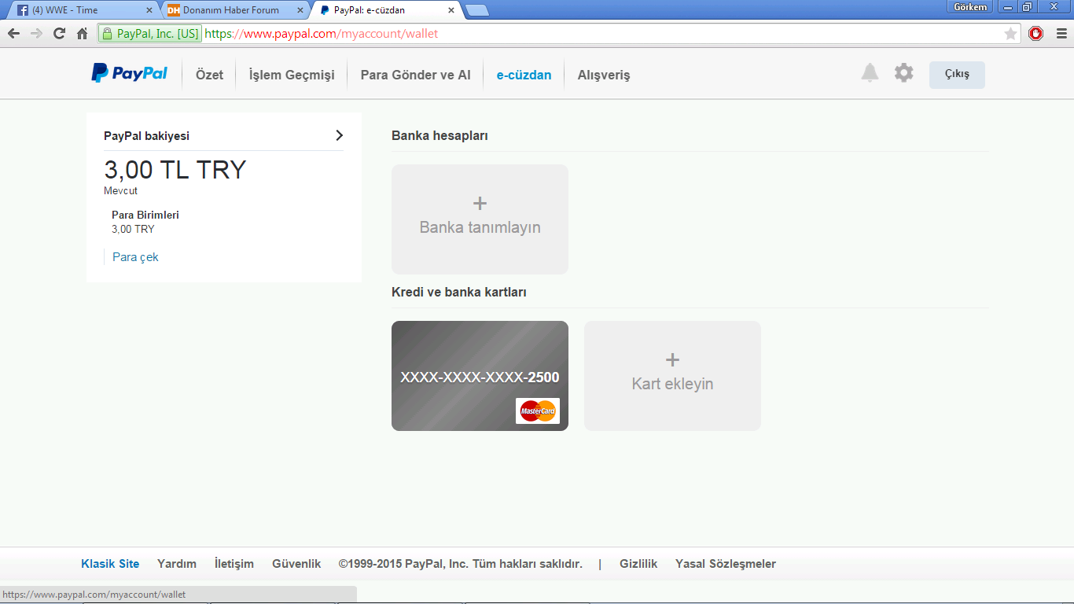Click the PayPal logo
The width and height of the screenshot is (1074, 604).
coord(130,74)
